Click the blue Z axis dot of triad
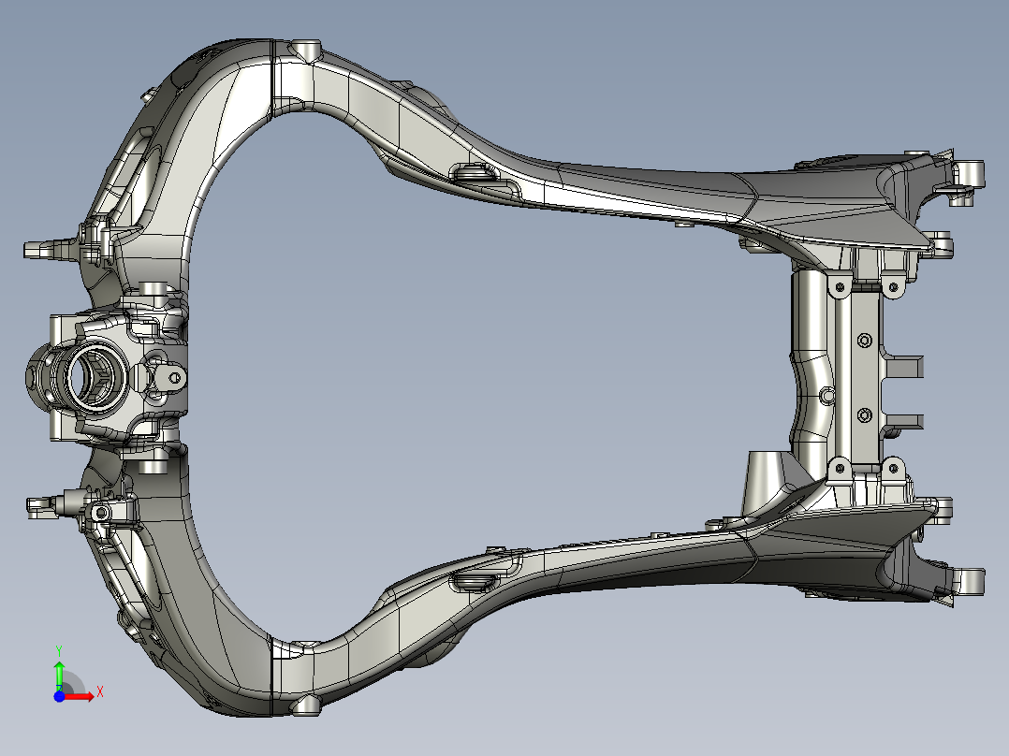Screen dimensions: 1009x756 (x=59, y=696)
